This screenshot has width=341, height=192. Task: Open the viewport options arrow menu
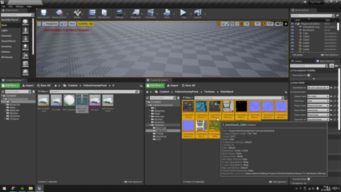39,23
